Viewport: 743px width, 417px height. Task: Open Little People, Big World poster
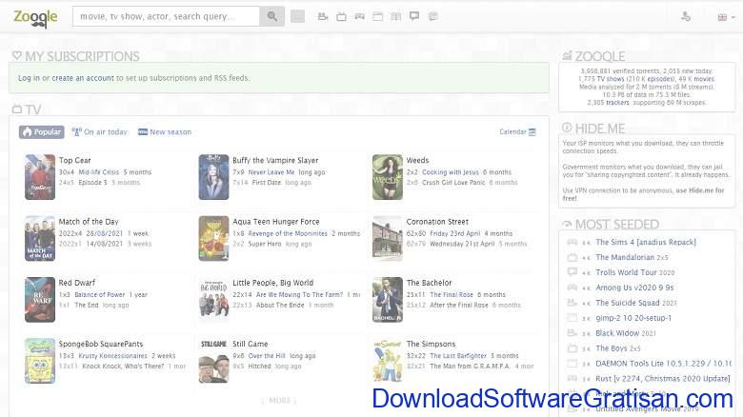click(x=213, y=300)
